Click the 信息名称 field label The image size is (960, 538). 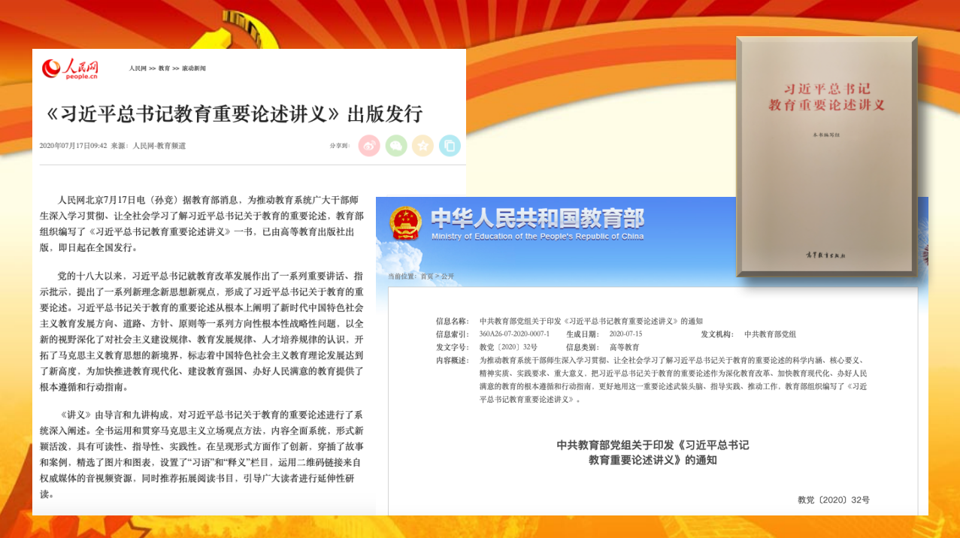(x=452, y=321)
